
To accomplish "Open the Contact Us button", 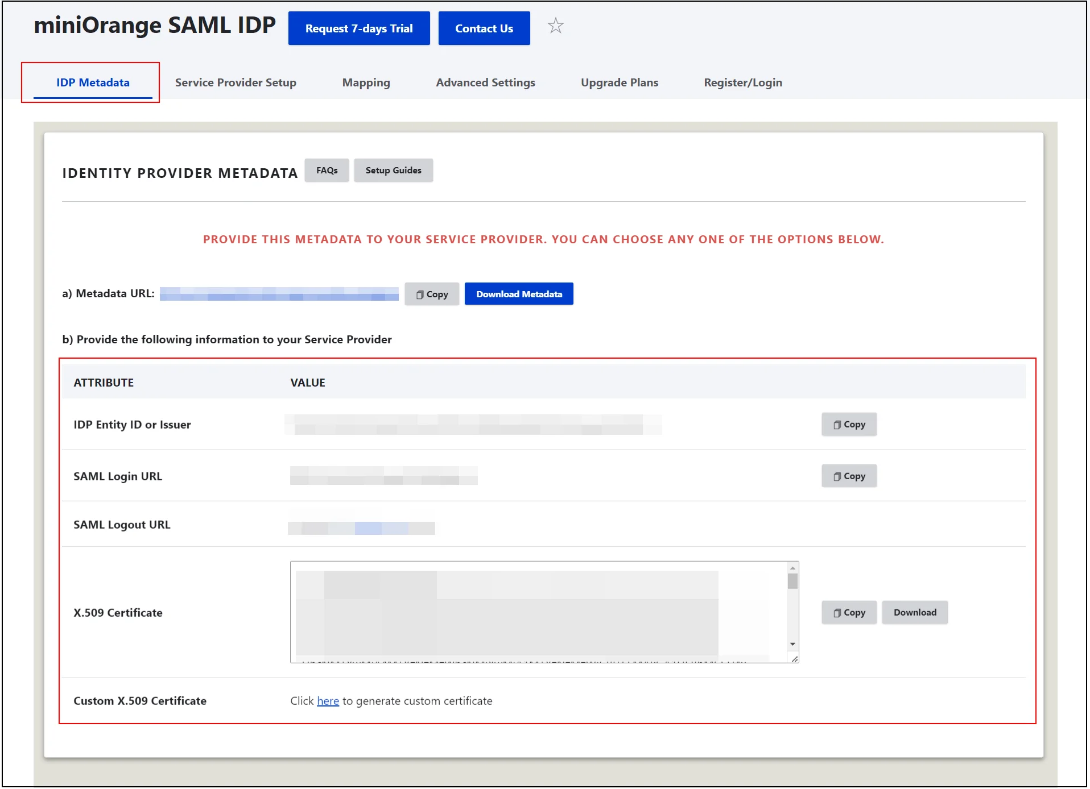I will (484, 28).
